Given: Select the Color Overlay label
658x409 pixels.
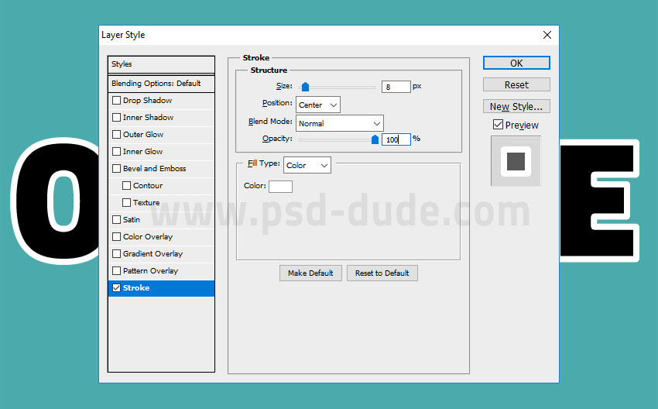Looking at the screenshot, I should [148, 237].
